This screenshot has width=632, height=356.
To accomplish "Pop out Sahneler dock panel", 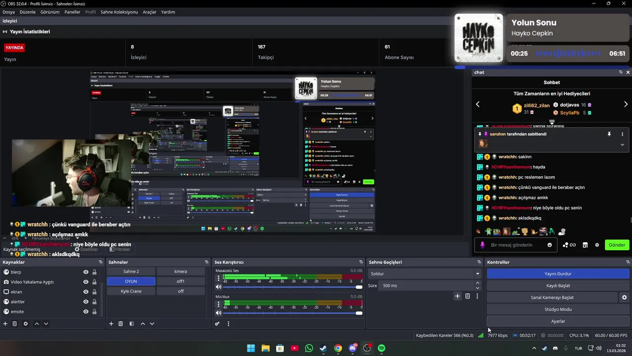I will click(x=206, y=262).
